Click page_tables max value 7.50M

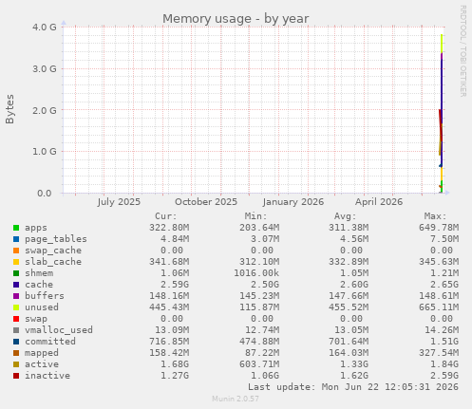tap(444, 239)
